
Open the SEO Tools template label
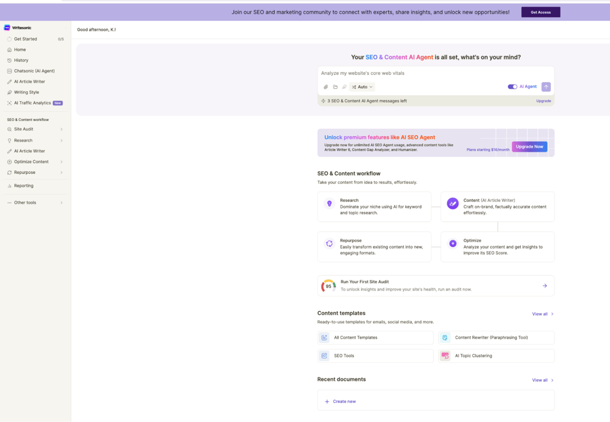coord(344,355)
